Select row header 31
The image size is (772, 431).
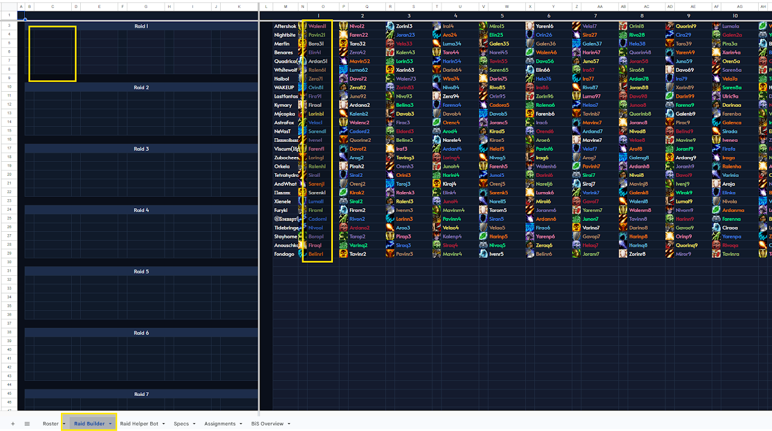(x=9, y=272)
